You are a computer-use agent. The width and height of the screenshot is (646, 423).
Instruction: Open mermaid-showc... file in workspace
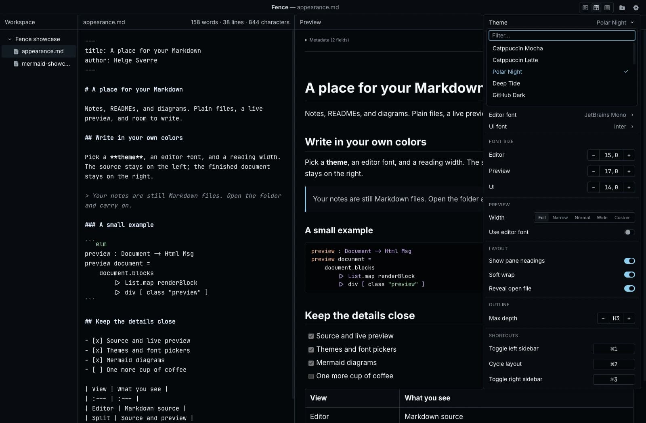tap(39, 64)
